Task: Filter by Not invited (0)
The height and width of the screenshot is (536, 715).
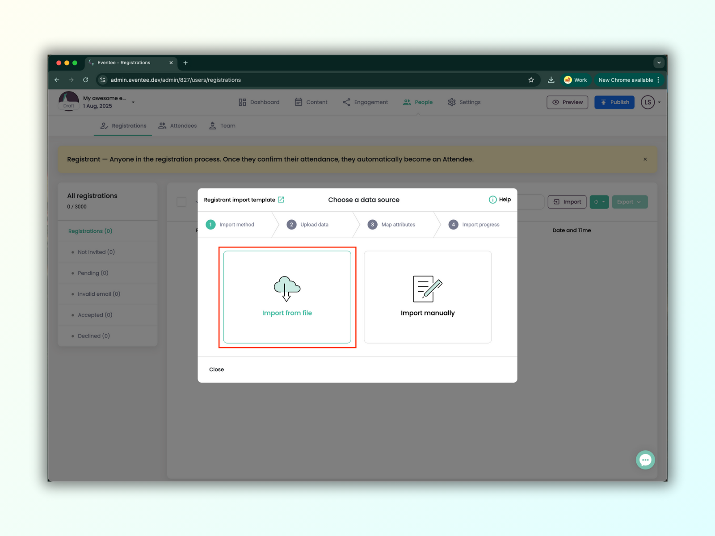Action: pyautogui.click(x=96, y=252)
